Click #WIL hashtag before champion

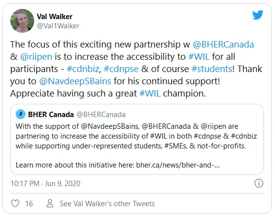pyautogui.click(x=150, y=94)
